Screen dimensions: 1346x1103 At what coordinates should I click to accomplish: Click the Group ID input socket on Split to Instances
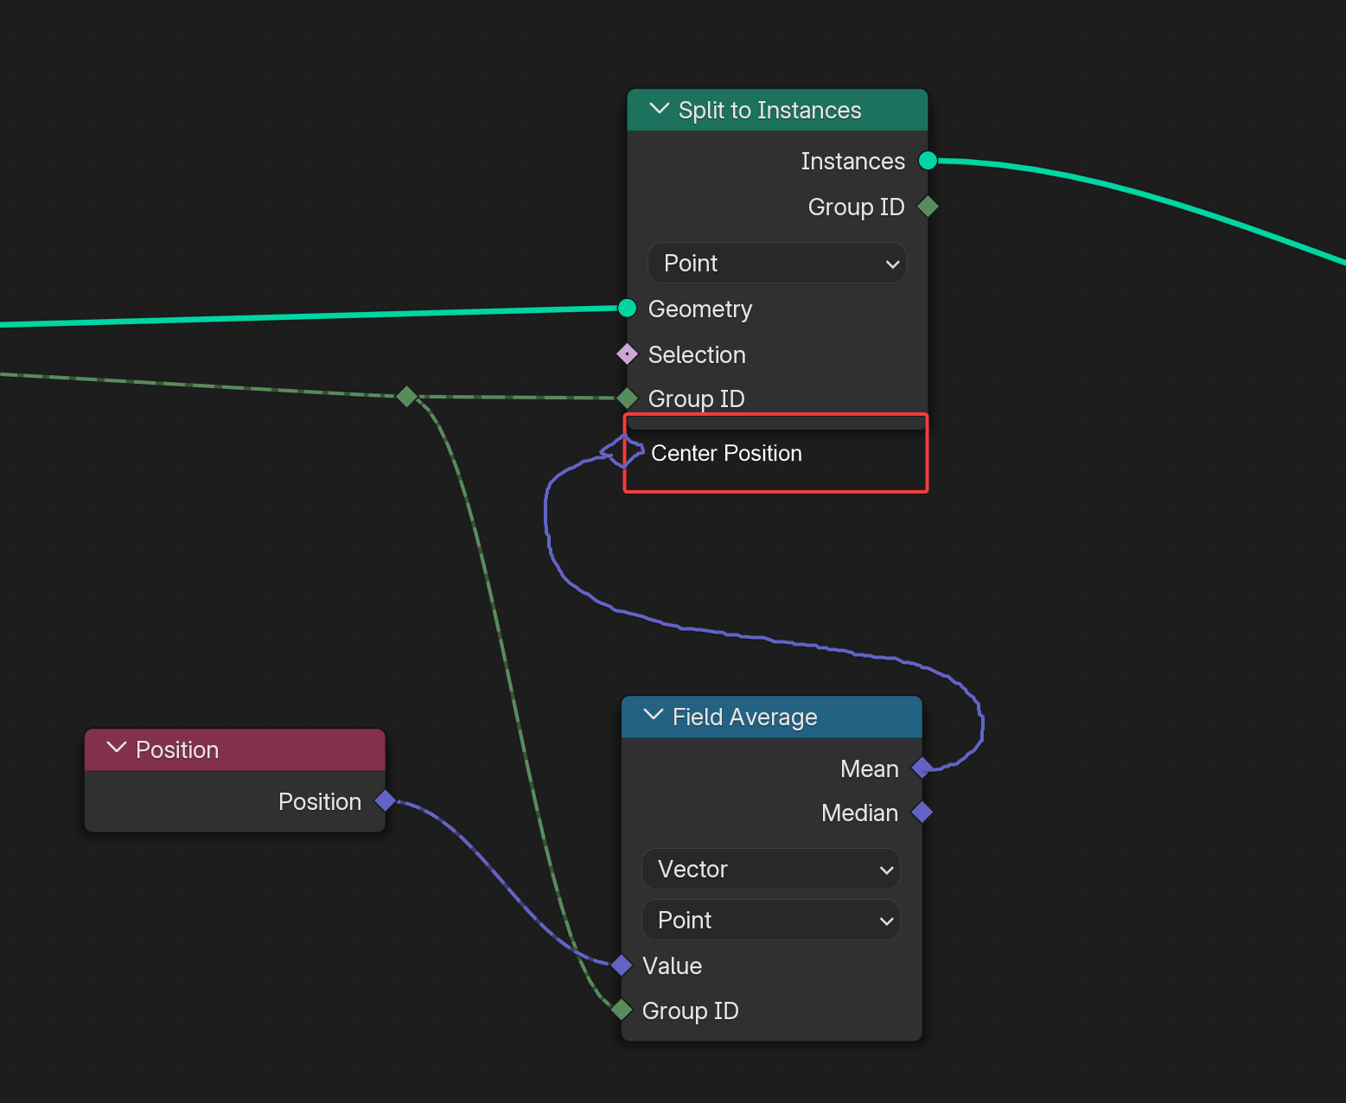628,398
